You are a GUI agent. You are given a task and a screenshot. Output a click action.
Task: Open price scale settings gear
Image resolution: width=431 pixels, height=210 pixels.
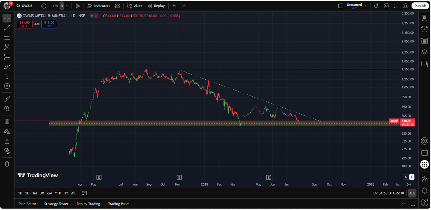[409, 184]
